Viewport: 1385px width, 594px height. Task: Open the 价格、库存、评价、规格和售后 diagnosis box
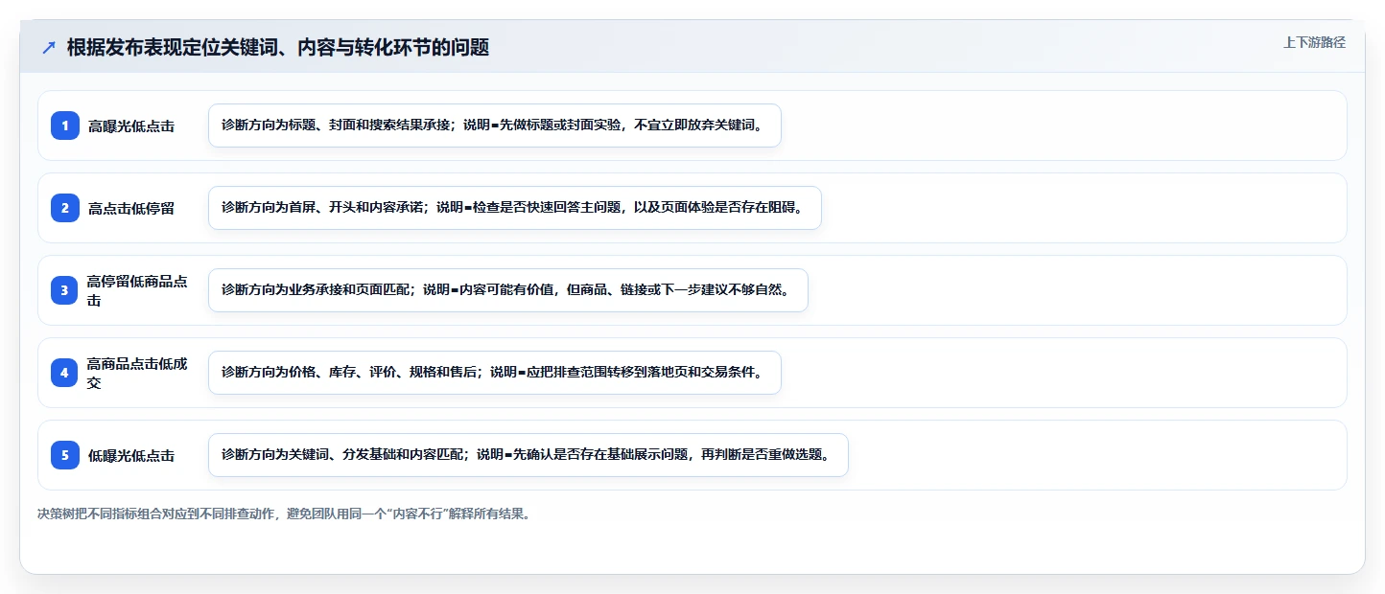495,373
